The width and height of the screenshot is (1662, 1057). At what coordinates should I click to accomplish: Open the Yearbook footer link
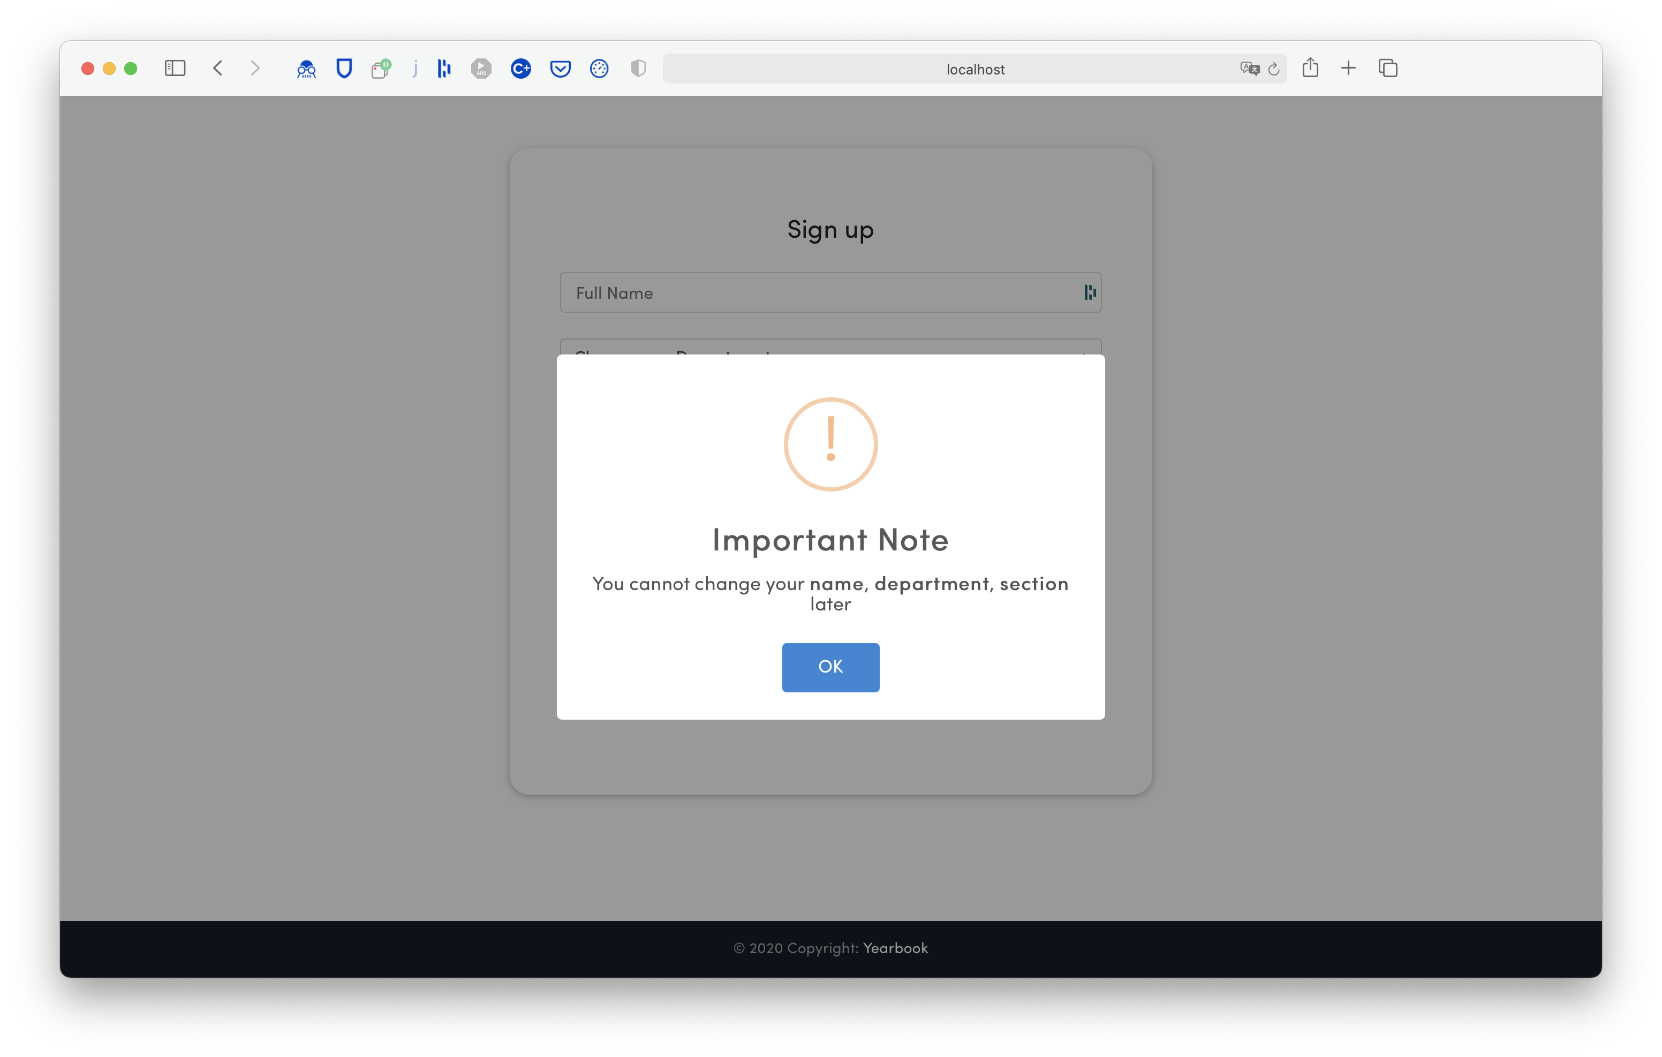(895, 949)
